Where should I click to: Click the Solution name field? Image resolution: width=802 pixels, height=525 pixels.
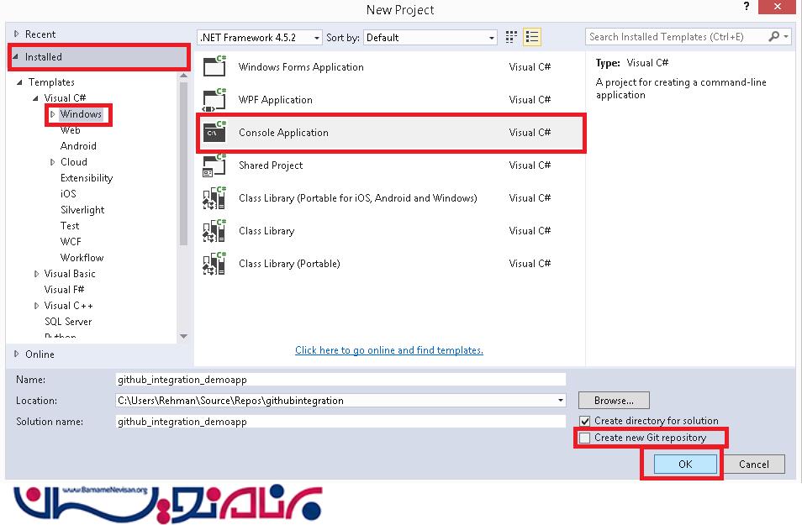point(340,421)
